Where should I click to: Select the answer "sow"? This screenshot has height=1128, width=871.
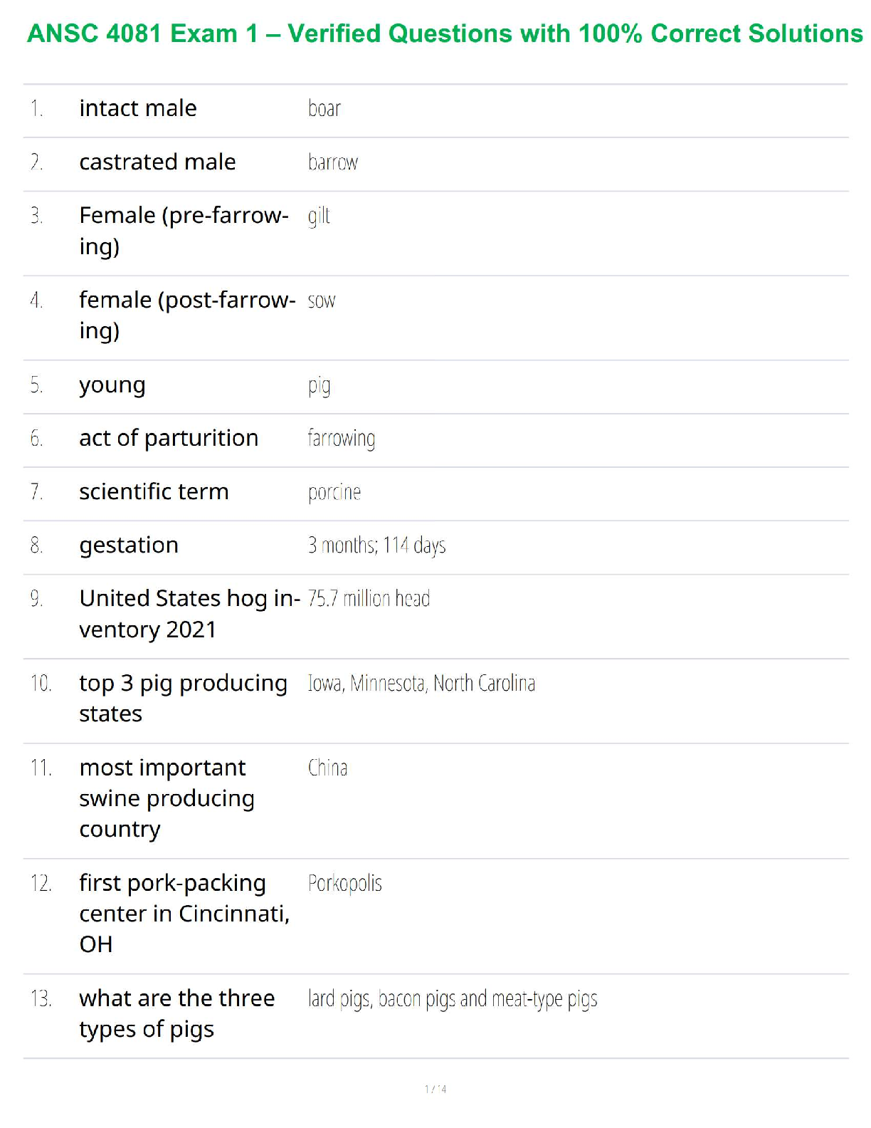click(x=322, y=301)
